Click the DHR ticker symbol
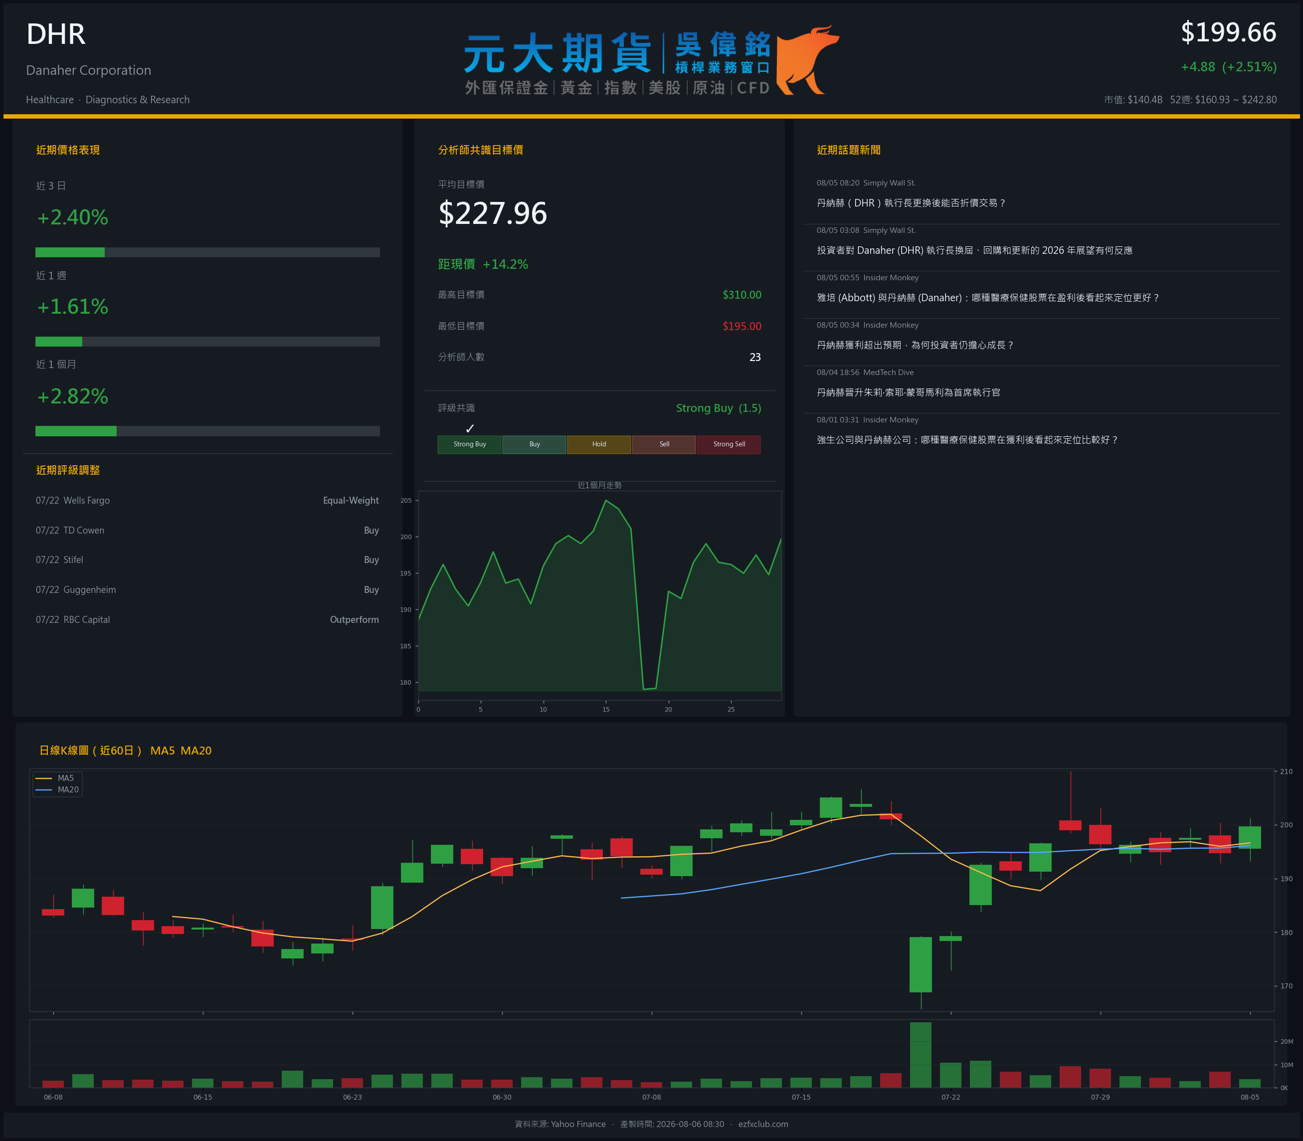 56,34
